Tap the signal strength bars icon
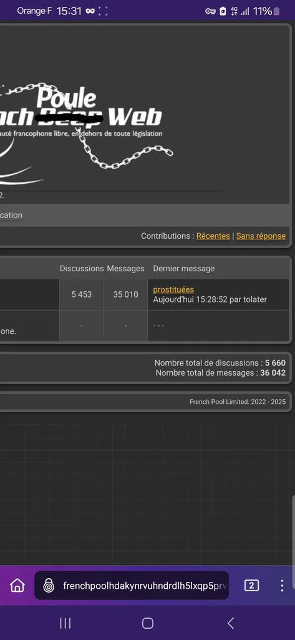295x640 pixels. point(245,11)
